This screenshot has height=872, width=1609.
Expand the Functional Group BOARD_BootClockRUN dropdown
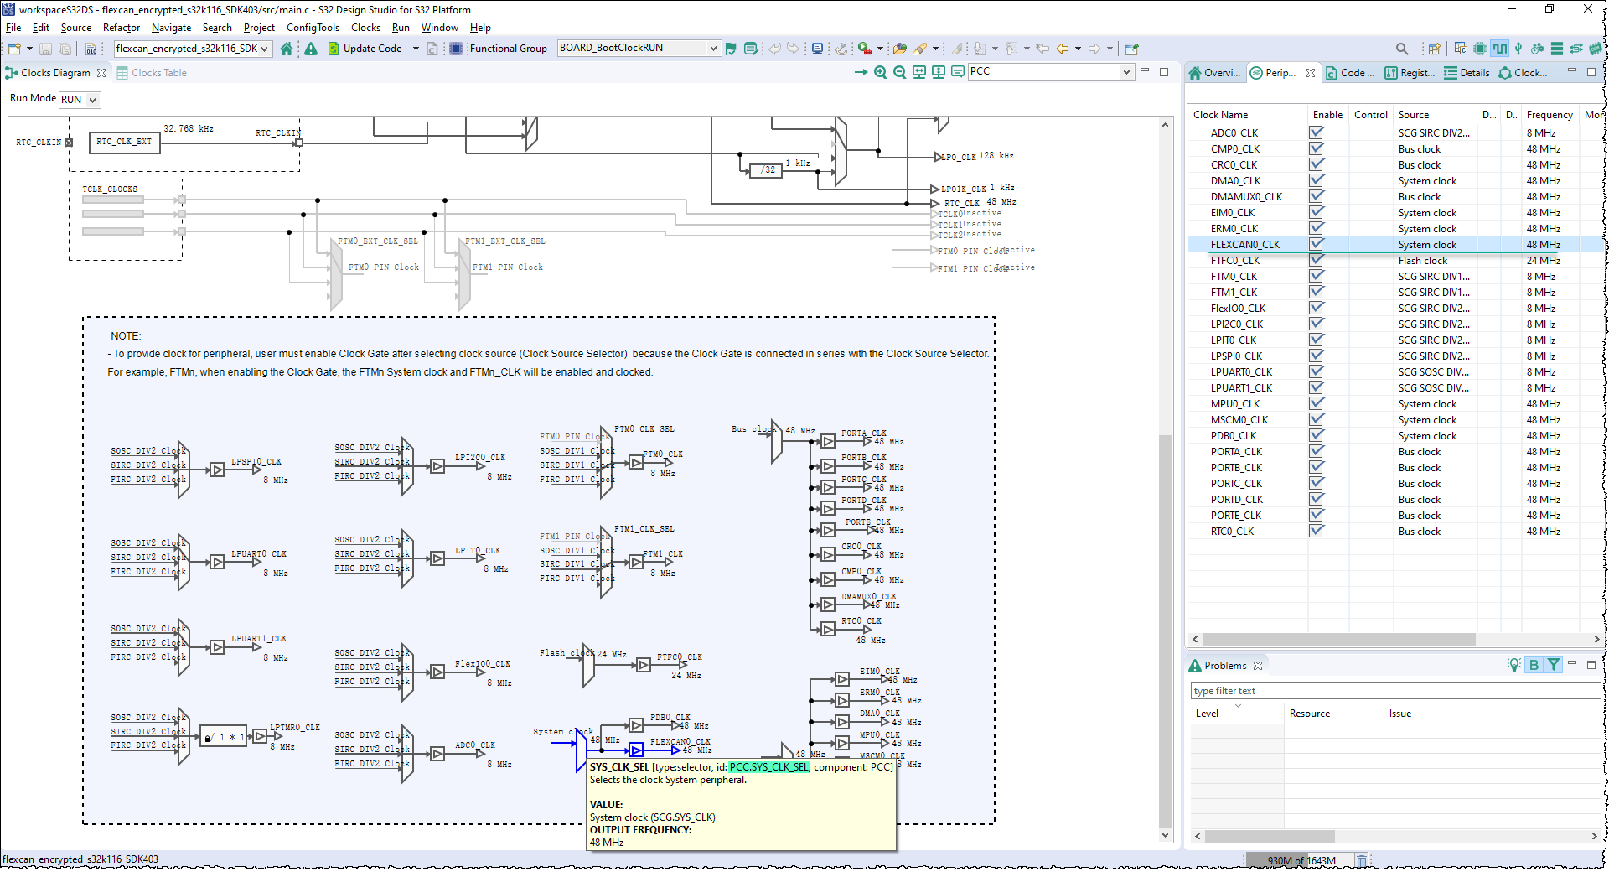pyautogui.click(x=713, y=49)
